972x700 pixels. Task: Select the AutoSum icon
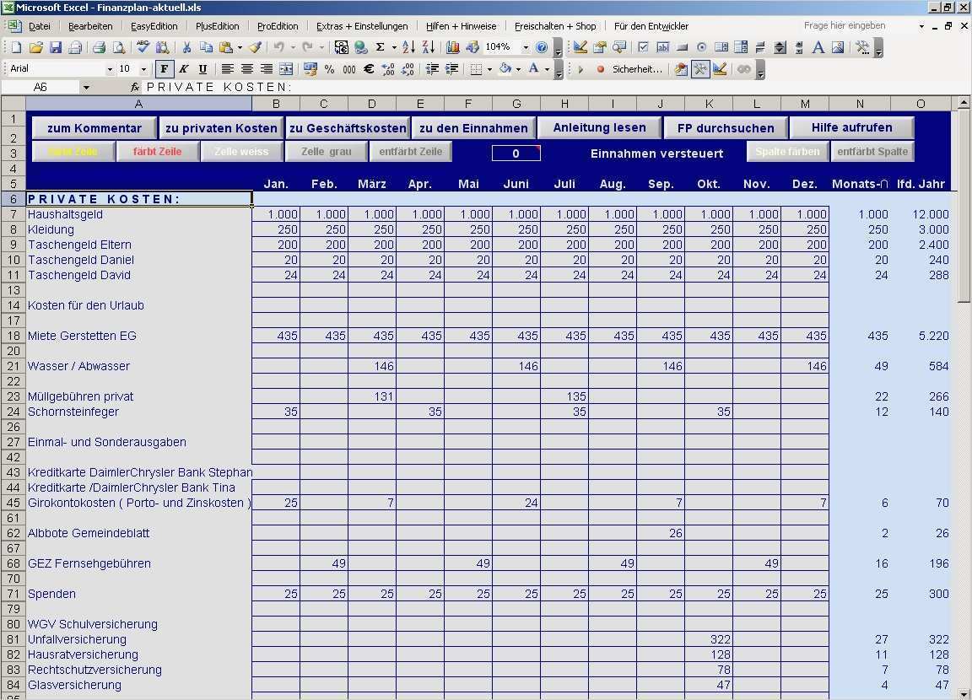378,48
